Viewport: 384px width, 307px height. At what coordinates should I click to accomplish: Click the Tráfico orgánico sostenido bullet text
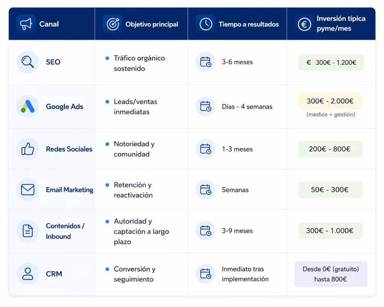[139, 63]
